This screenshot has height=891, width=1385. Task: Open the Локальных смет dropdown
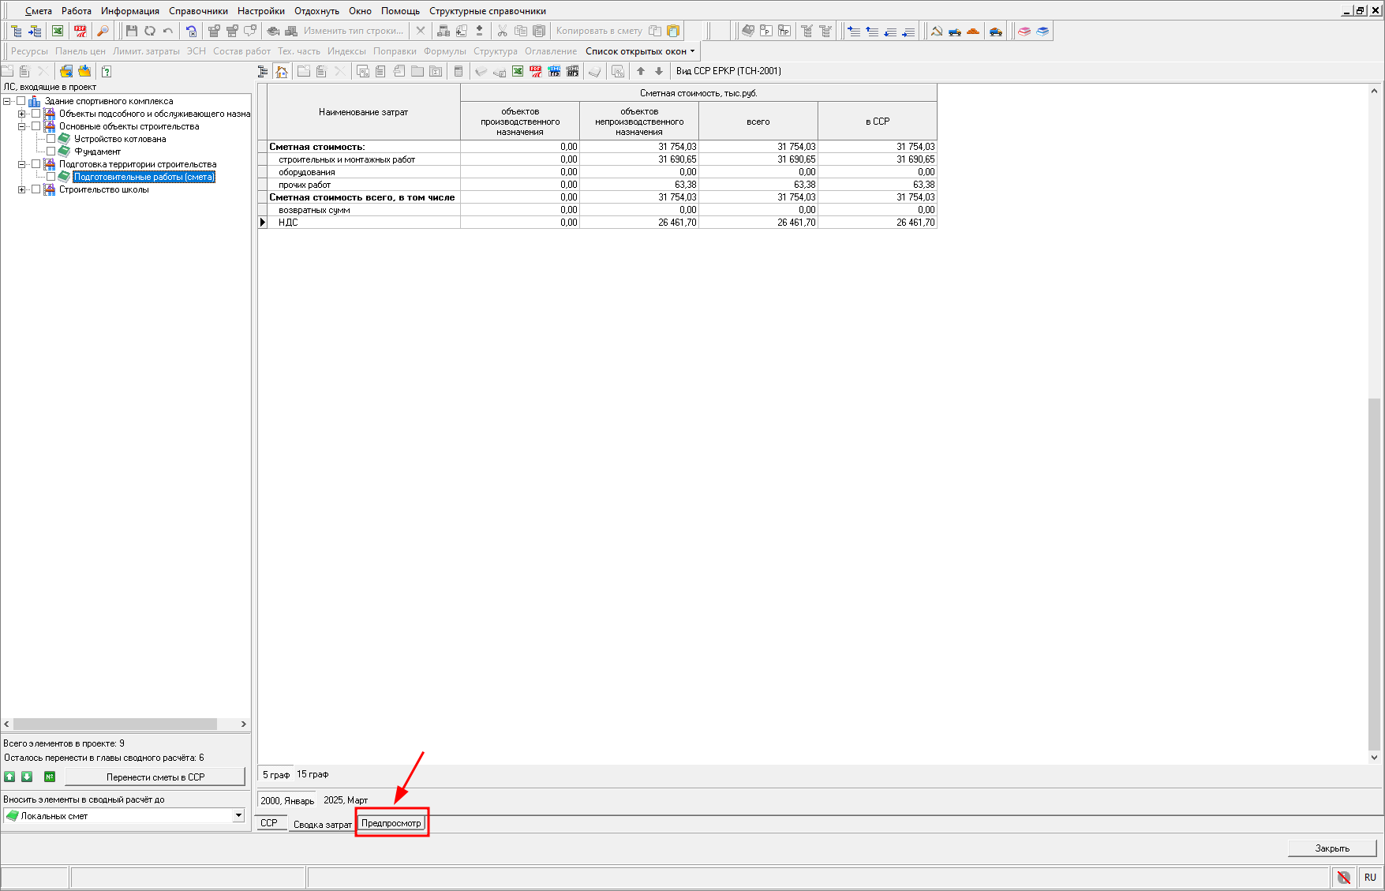point(238,815)
